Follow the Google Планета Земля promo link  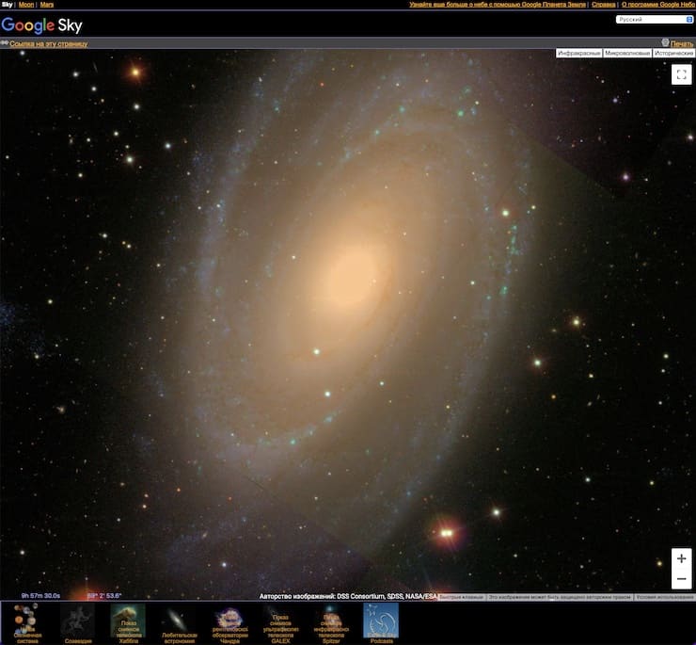pyautogui.click(x=498, y=5)
